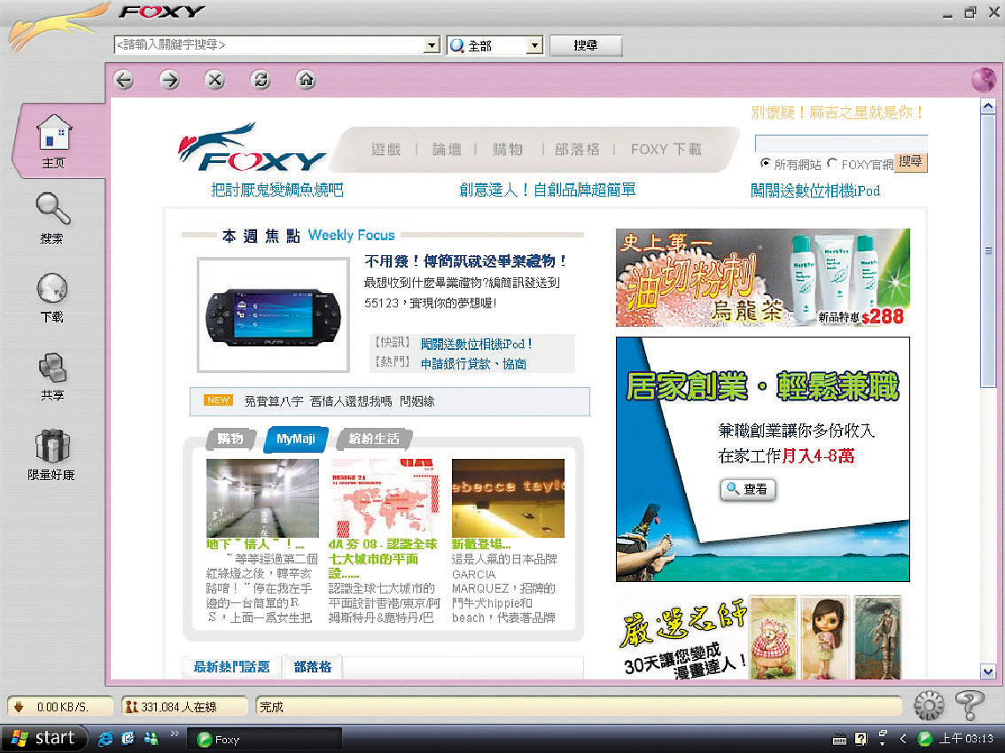Screen dimensions: 1005x753
Task: Select the 所有網站 radio button
Action: click(x=763, y=163)
